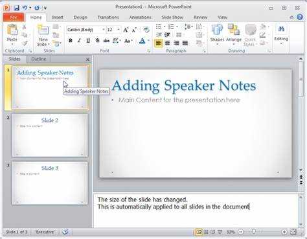Open PowerPoint Help question mark
Screen dimensions: 307x239
pyautogui.click(x=300, y=17)
